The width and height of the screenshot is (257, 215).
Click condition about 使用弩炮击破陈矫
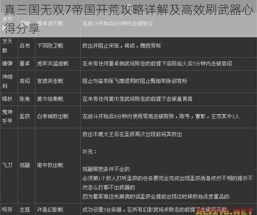161,117
